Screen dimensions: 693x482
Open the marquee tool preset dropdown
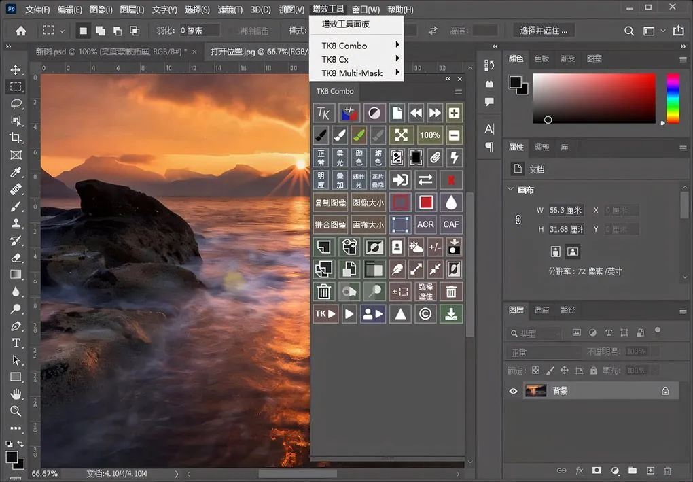pyautogui.click(x=63, y=31)
